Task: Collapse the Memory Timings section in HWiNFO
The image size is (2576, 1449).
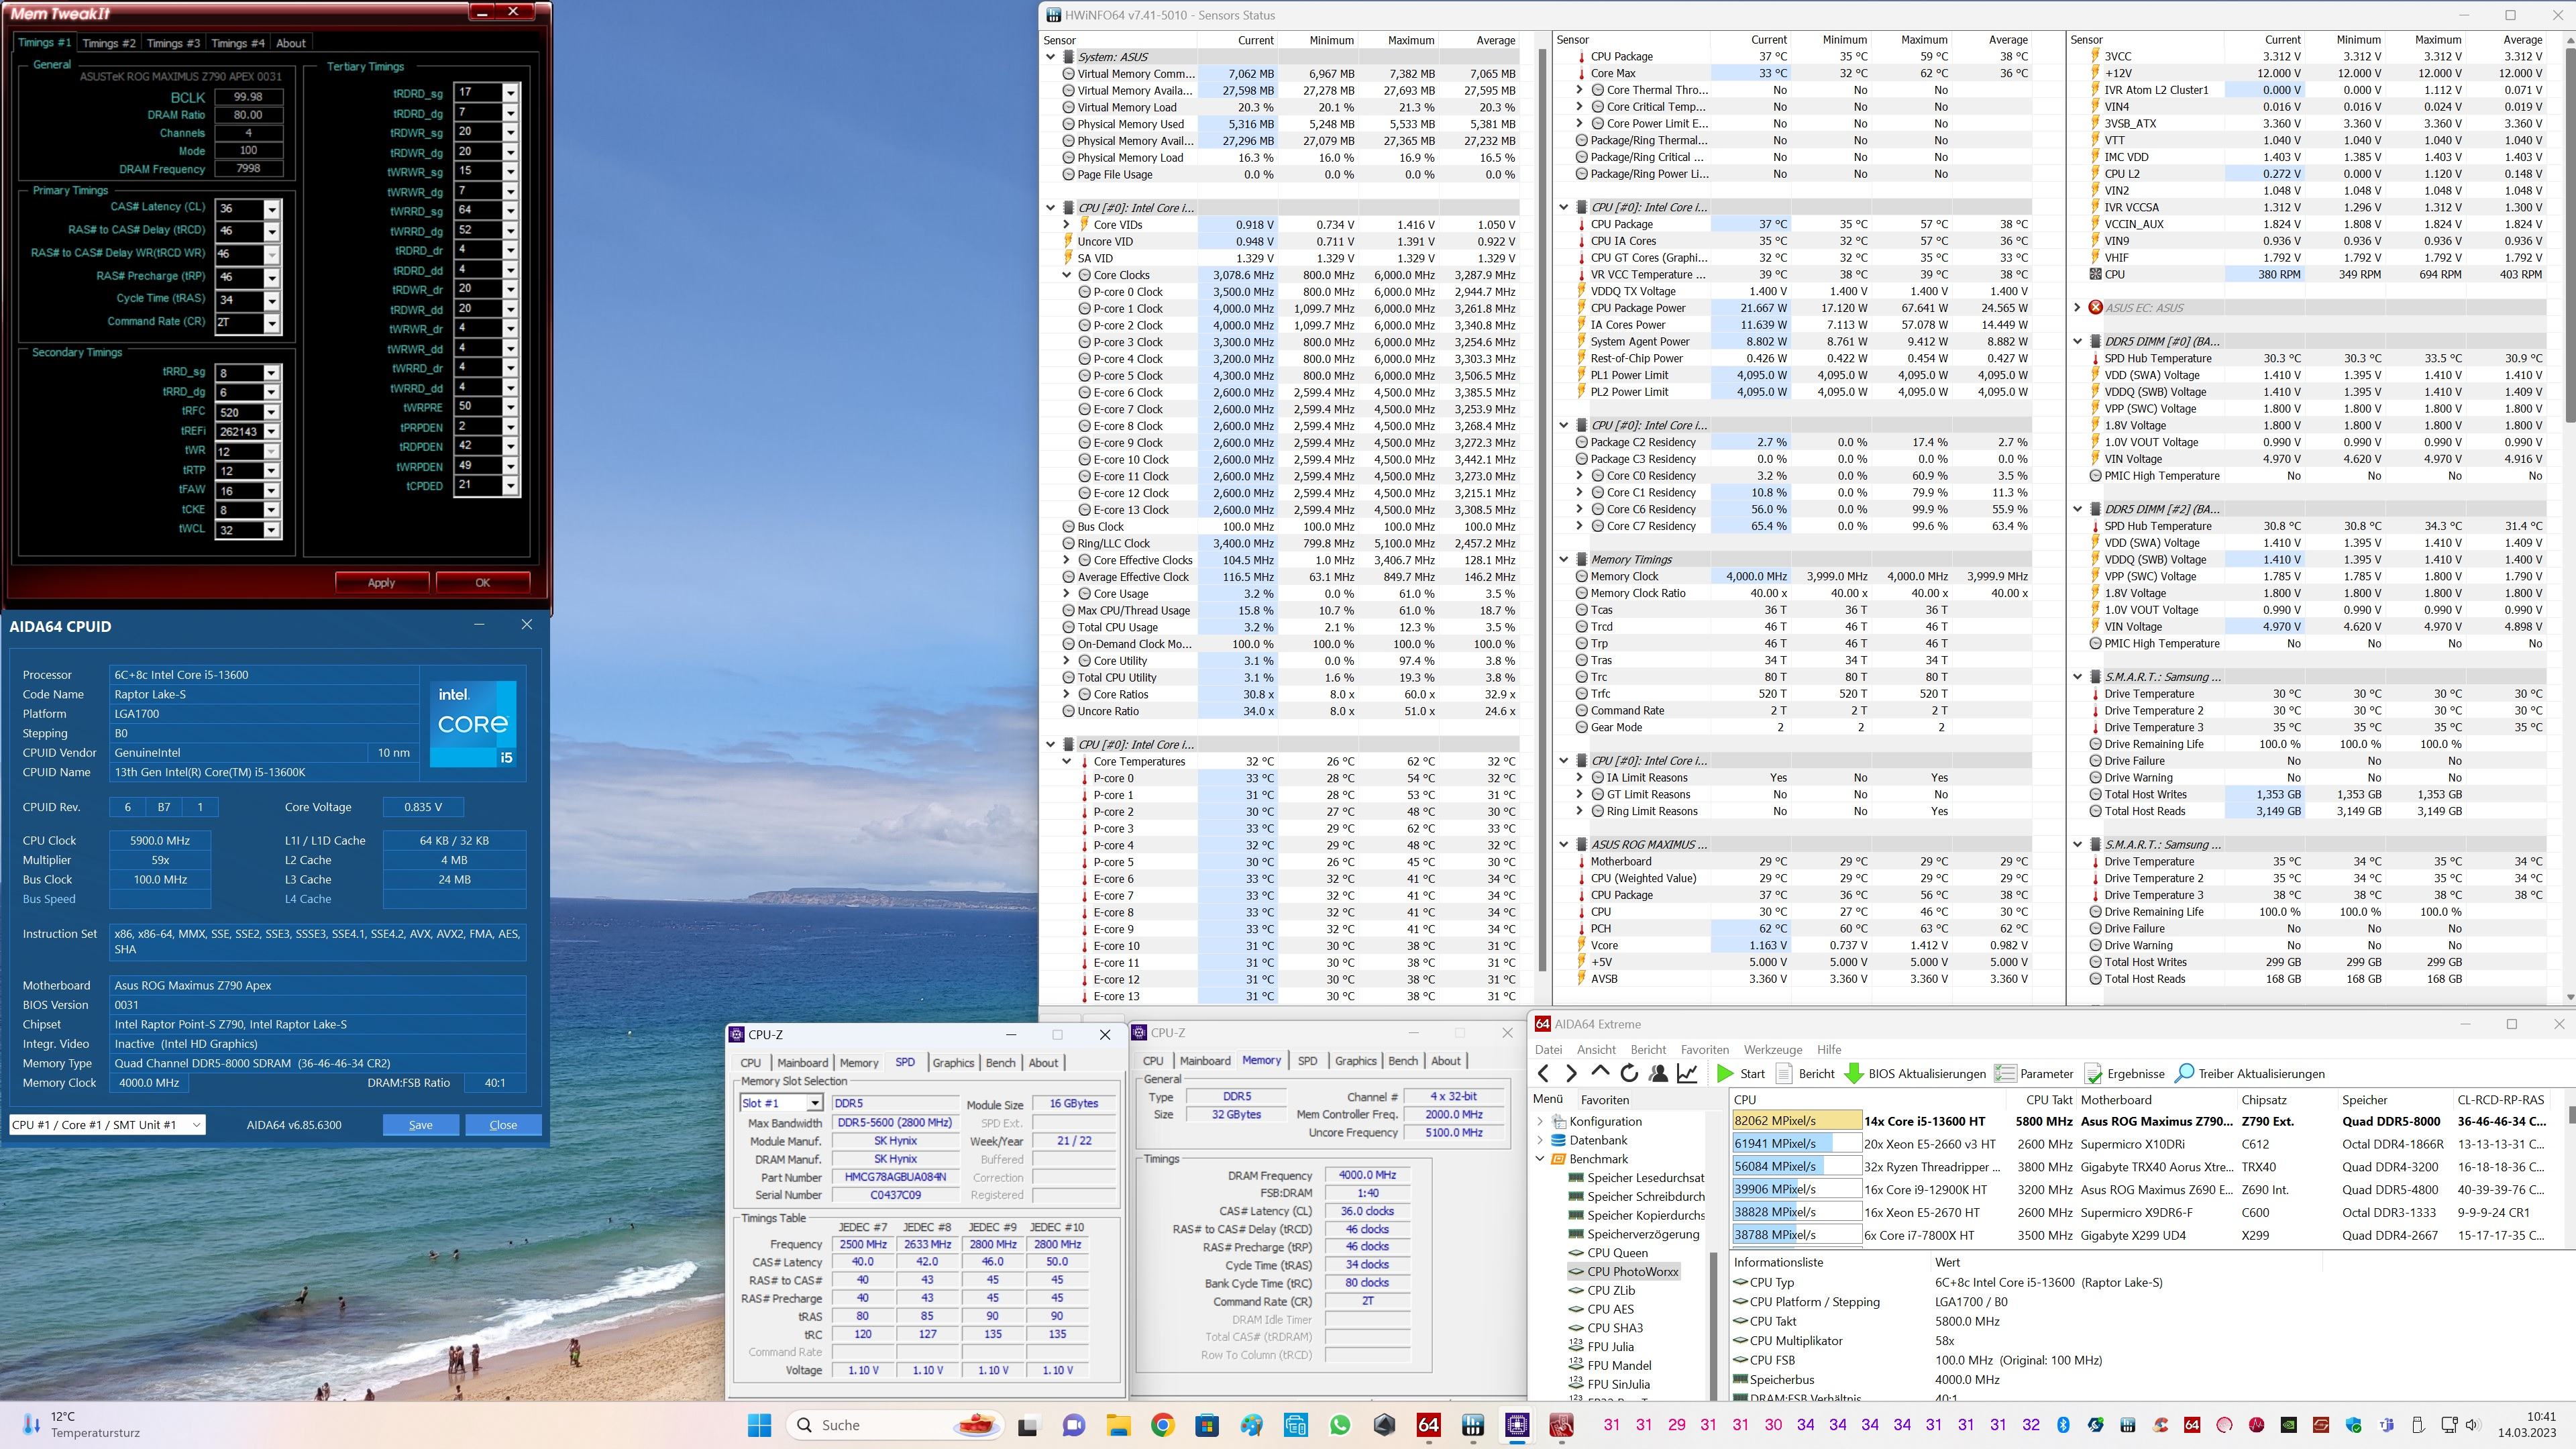Action: click(1564, 560)
